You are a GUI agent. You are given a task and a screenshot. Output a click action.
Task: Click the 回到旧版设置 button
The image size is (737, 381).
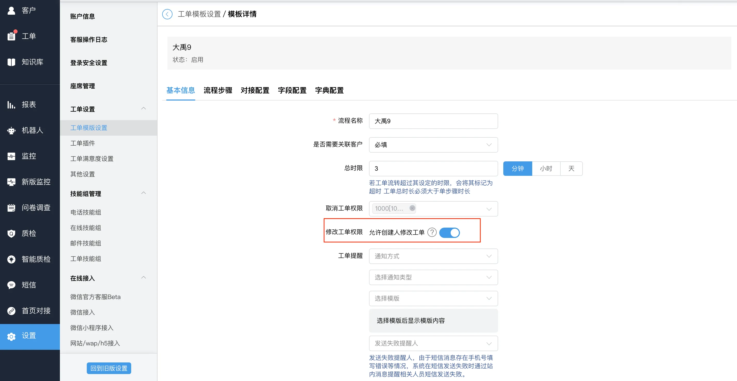pyautogui.click(x=109, y=368)
